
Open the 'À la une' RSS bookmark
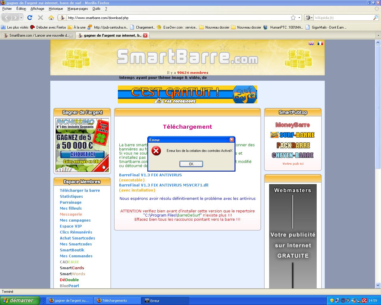77,27
